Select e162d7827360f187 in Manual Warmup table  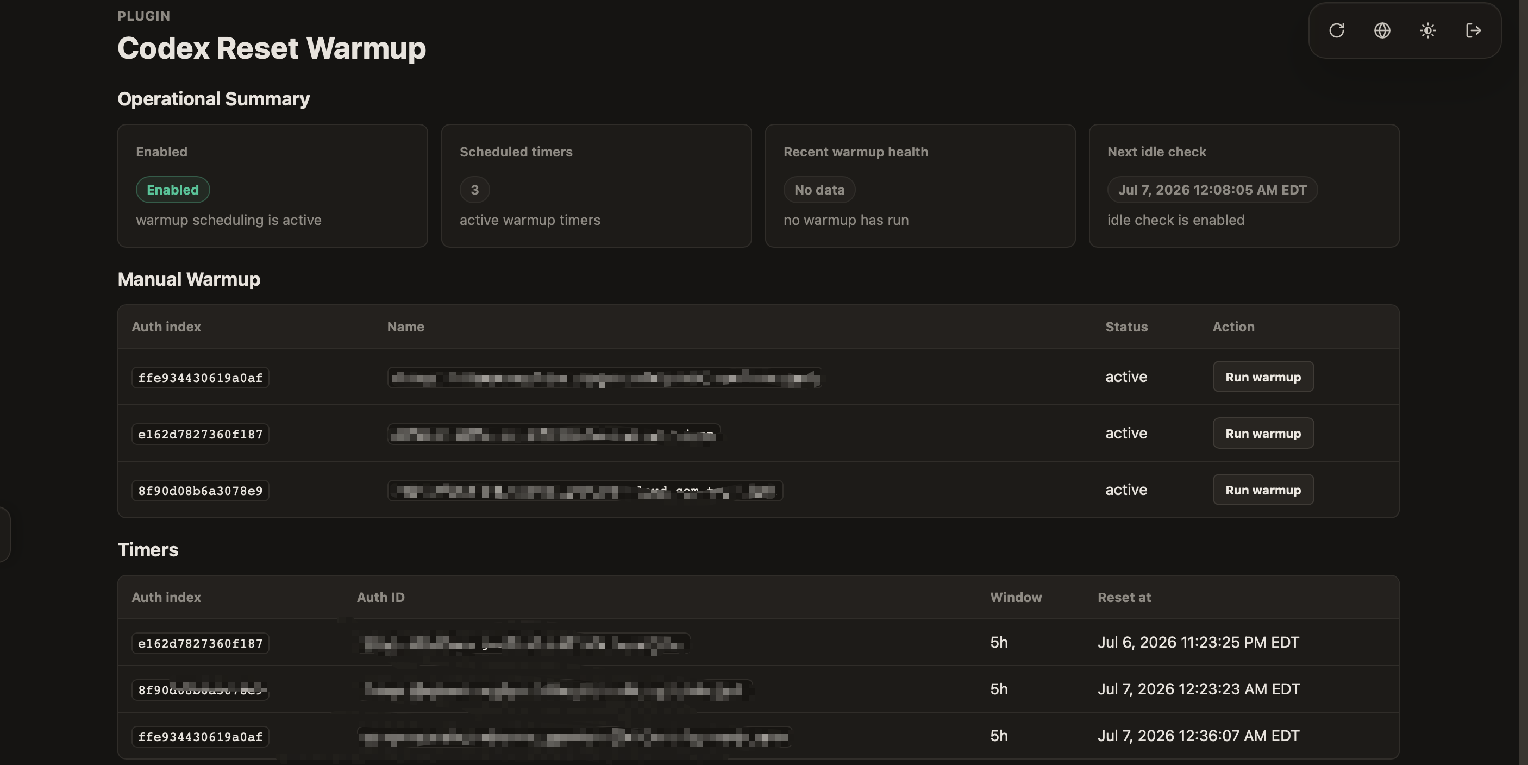(200, 434)
